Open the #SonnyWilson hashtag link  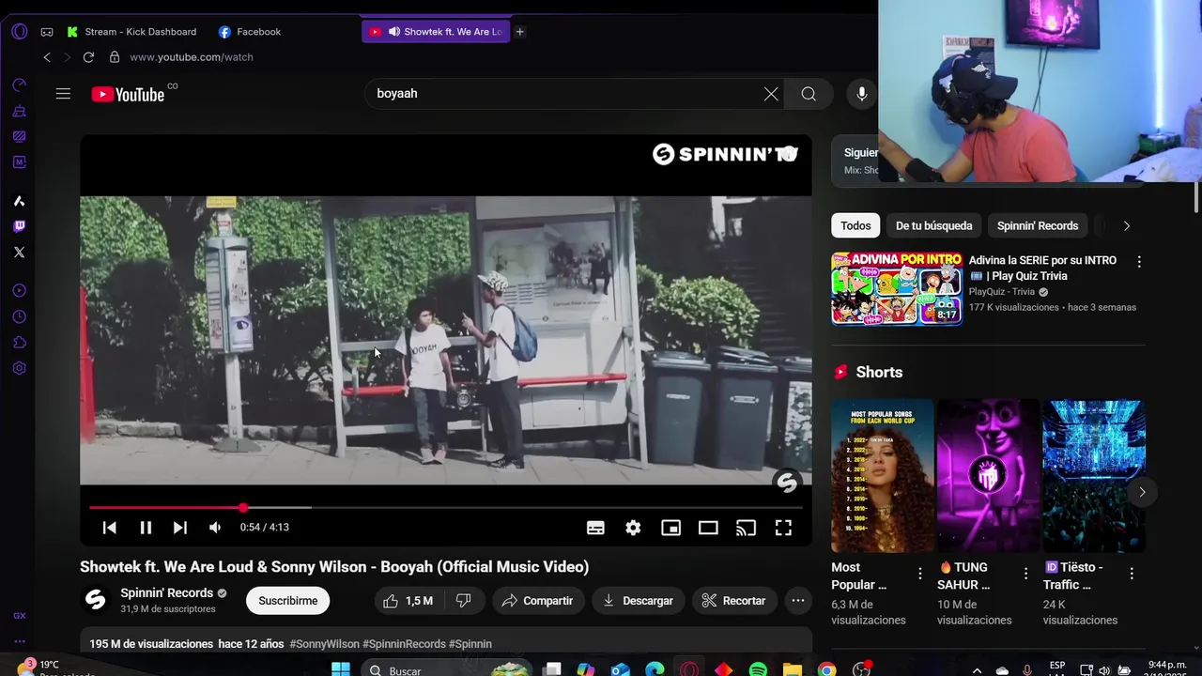pos(324,644)
